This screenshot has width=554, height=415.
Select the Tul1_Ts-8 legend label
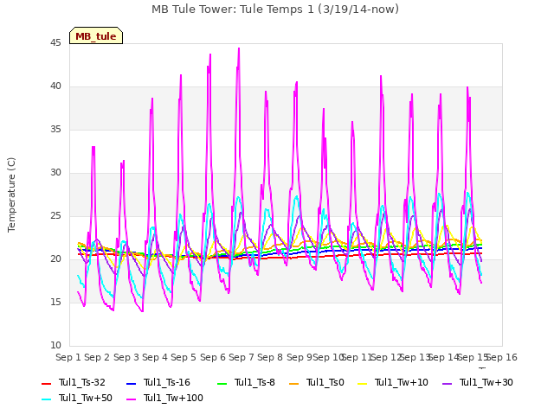click(254, 382)
